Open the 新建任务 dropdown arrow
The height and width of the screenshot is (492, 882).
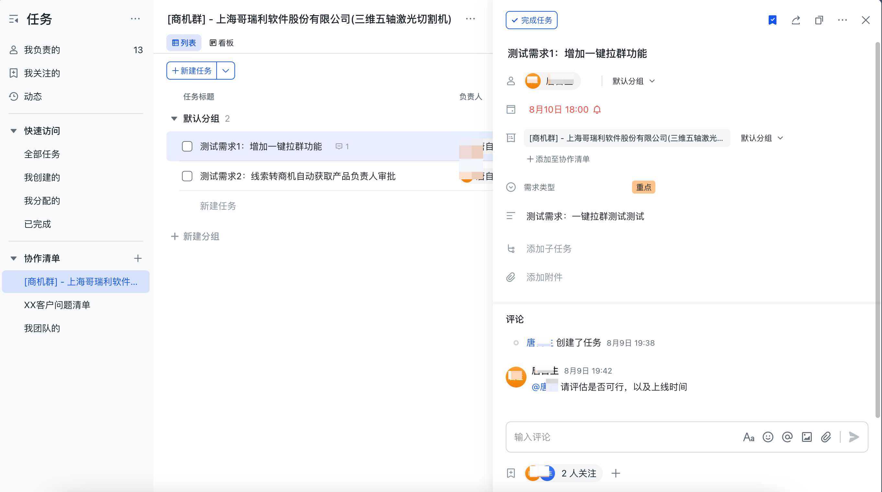tap(226, 71)
